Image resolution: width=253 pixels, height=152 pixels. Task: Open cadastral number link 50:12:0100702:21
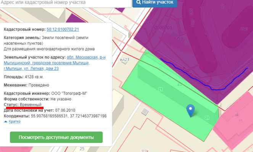pos(63,29)
